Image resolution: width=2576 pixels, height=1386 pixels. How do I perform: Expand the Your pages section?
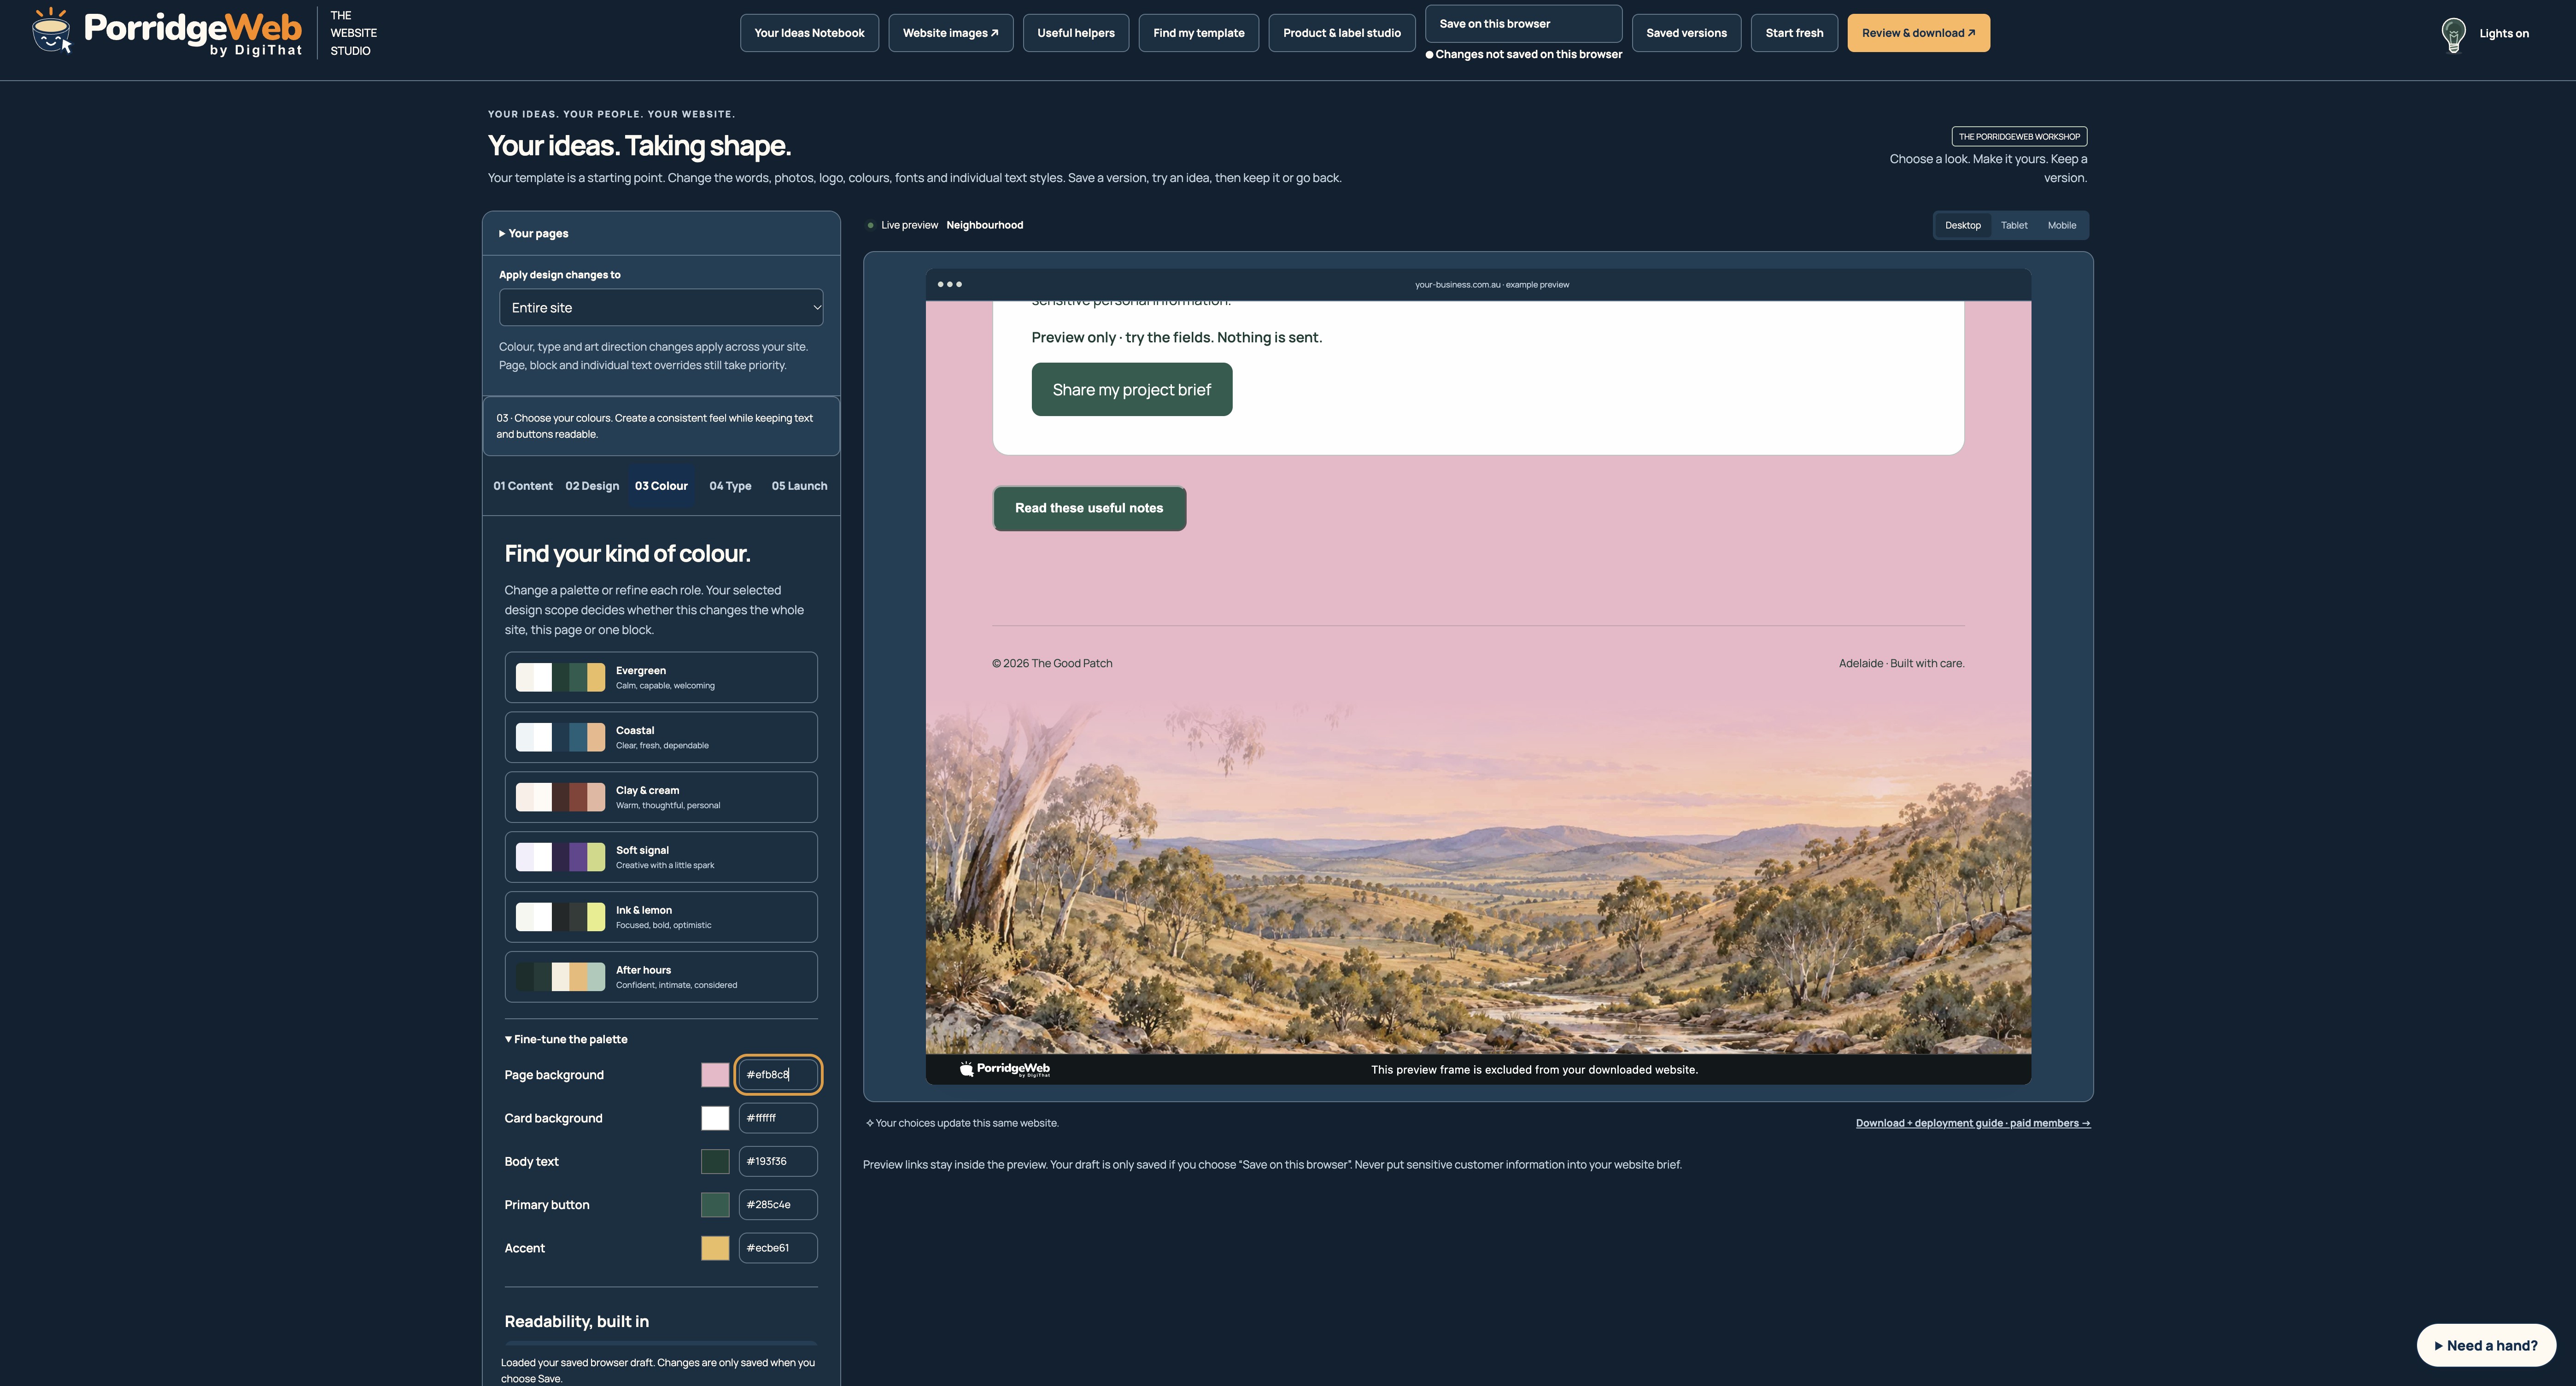tap(661, 233)
